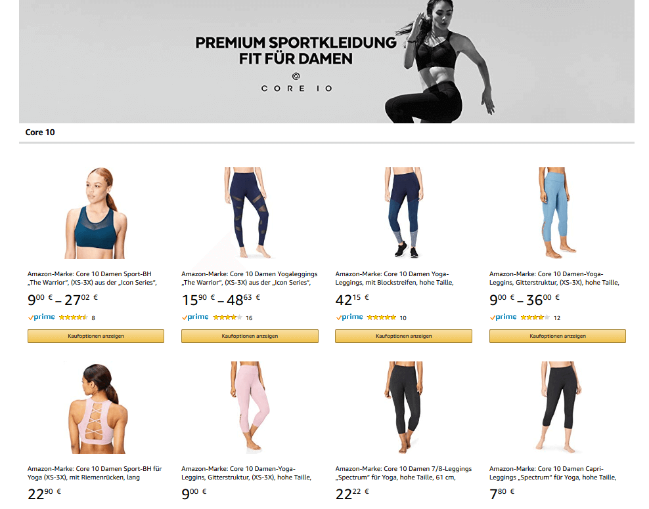The height and width of the screenshot is (509, 649).
Task: Open the Core 10 banner image
Action: 326,62
